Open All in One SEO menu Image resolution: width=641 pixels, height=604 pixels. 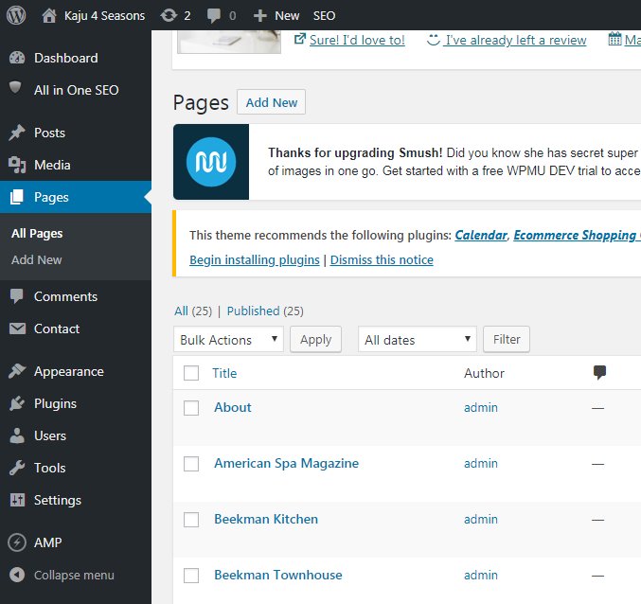[77, 90]
